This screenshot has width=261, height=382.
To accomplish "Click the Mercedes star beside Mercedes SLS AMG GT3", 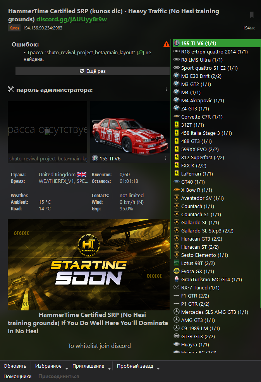I will click(x=177, y=311).
